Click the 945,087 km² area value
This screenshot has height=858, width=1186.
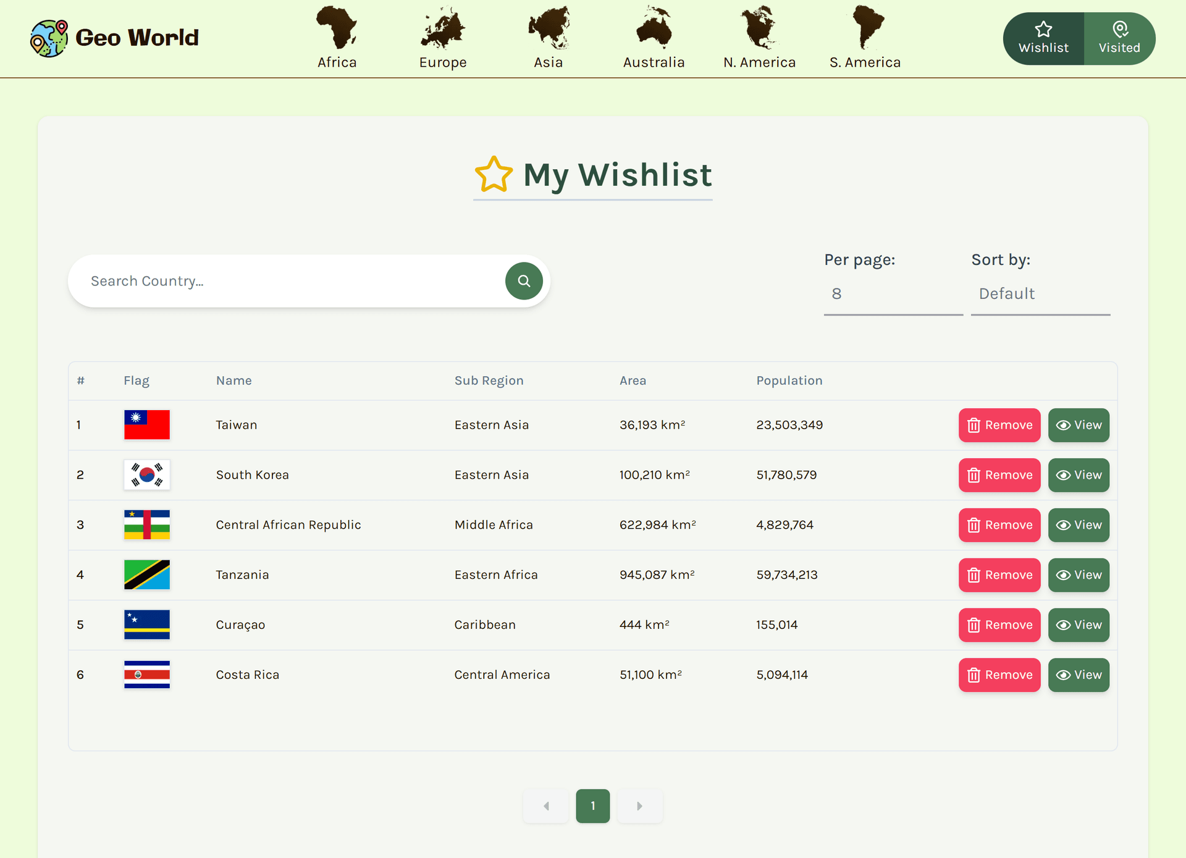click(657, 575)
